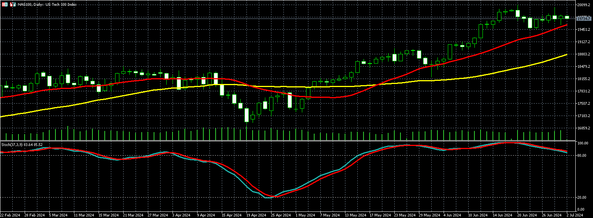
Task: Click the 80.00 level on stochastic scale
Action: coord(583,156)
